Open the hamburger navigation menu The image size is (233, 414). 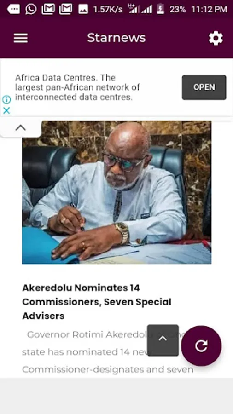point(21,38)
